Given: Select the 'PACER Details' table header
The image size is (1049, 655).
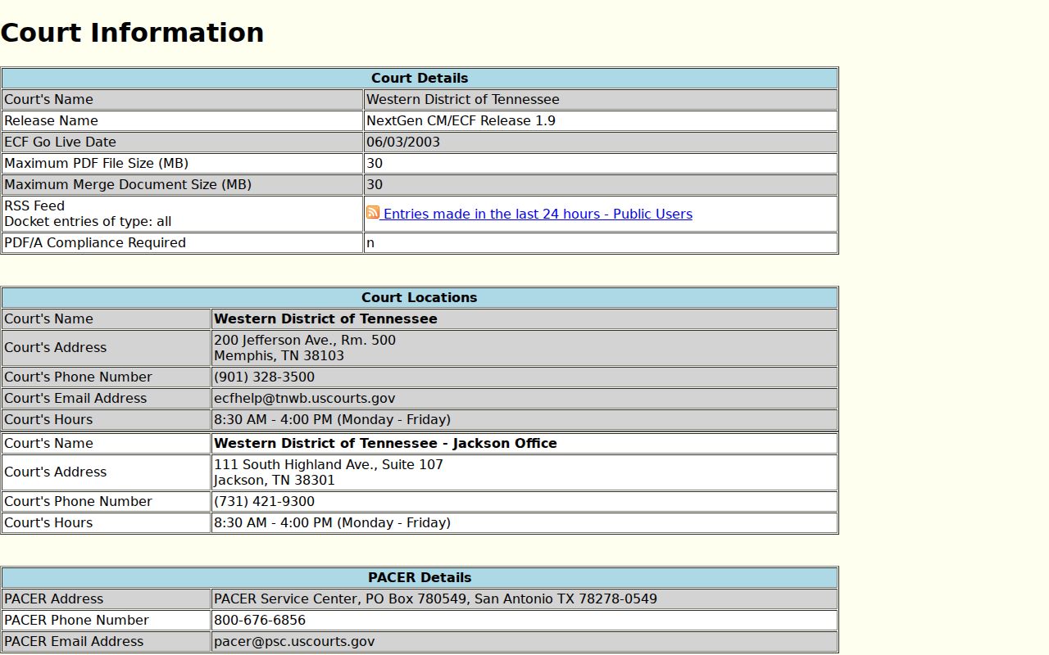Looking at the screenshot, I should click(x=420, y=577).
